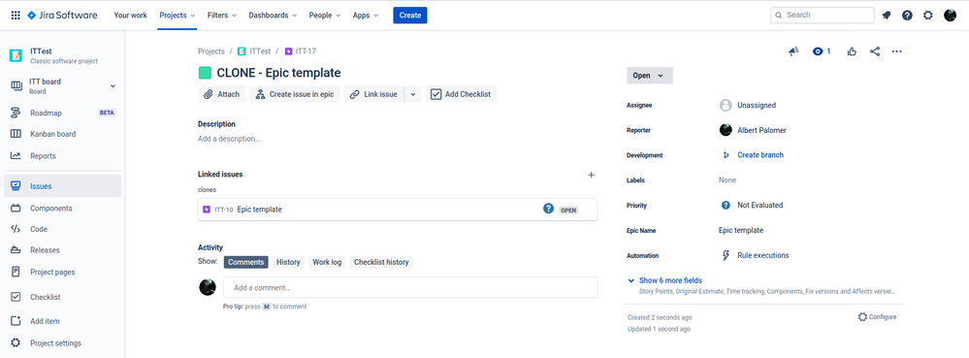969x358 pixels.
Task: Select the Checklist history tab
Action: click(x=381, y=262)
